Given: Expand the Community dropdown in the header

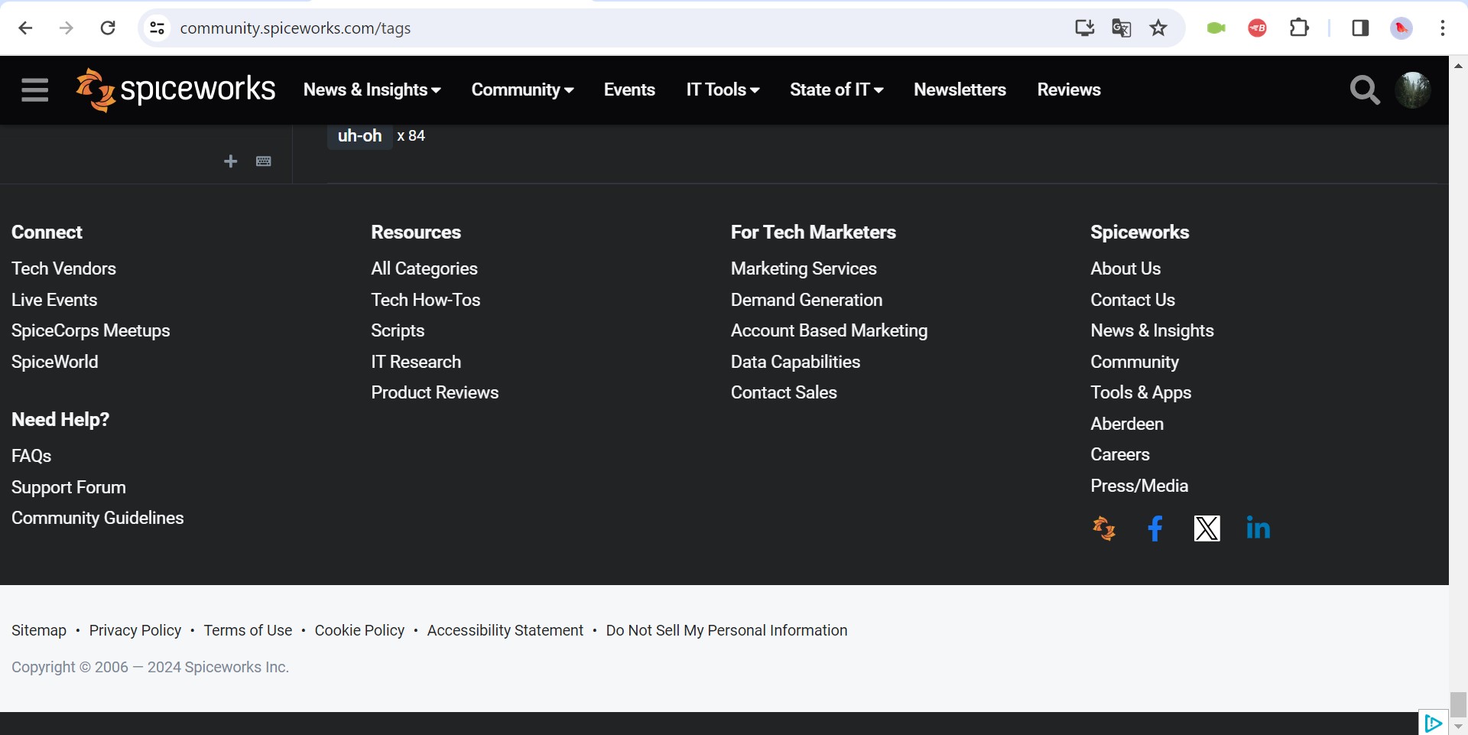Looking at the screenshot, I should pyautogui.click(x=522, y=89).
